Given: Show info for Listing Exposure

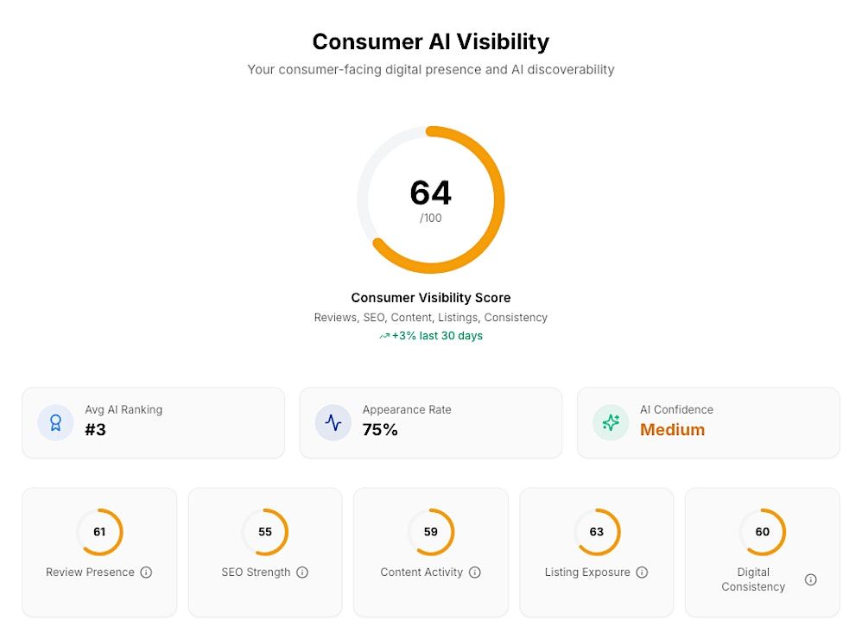Looking at the screenshot, I should (642, 573).
